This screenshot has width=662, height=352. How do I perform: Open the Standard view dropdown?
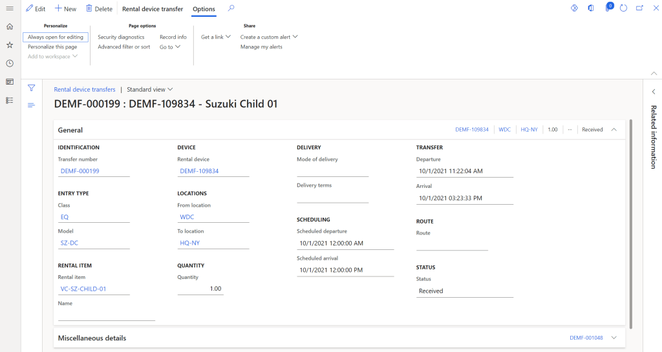(150, 90)
